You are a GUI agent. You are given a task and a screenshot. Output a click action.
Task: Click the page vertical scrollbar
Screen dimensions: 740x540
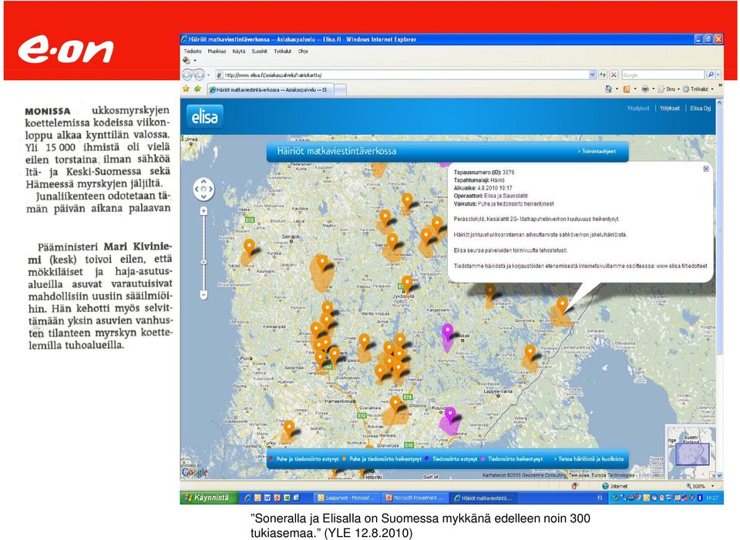pos(720,287)
